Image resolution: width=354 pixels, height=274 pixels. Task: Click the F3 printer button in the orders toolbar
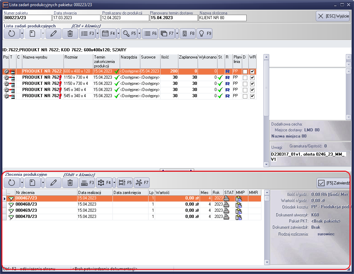pyautogui.click(x=87, y=183)
